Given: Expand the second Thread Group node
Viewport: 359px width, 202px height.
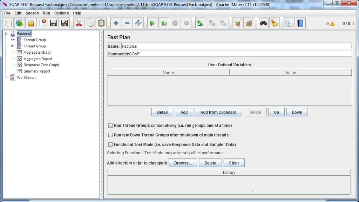Looking at the screenshot, I should click(13, 46).
